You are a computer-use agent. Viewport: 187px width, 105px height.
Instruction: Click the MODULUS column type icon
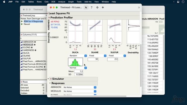(x=22, y=45)
